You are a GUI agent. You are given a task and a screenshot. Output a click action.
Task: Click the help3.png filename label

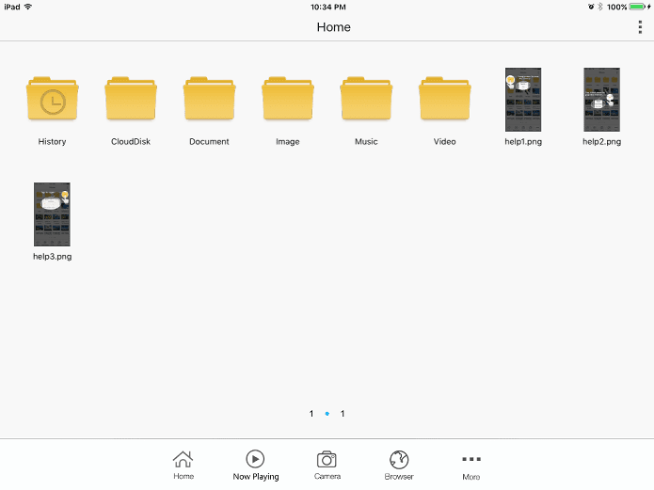tap(53, 257)
